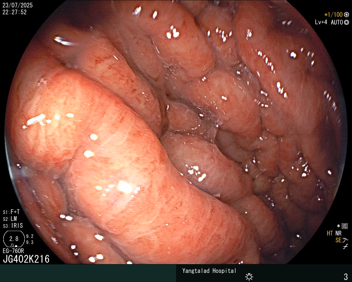Select the yellow SE indicator
Image resolution: width=352 pixels, height=282 pixels.
[338, 240]
